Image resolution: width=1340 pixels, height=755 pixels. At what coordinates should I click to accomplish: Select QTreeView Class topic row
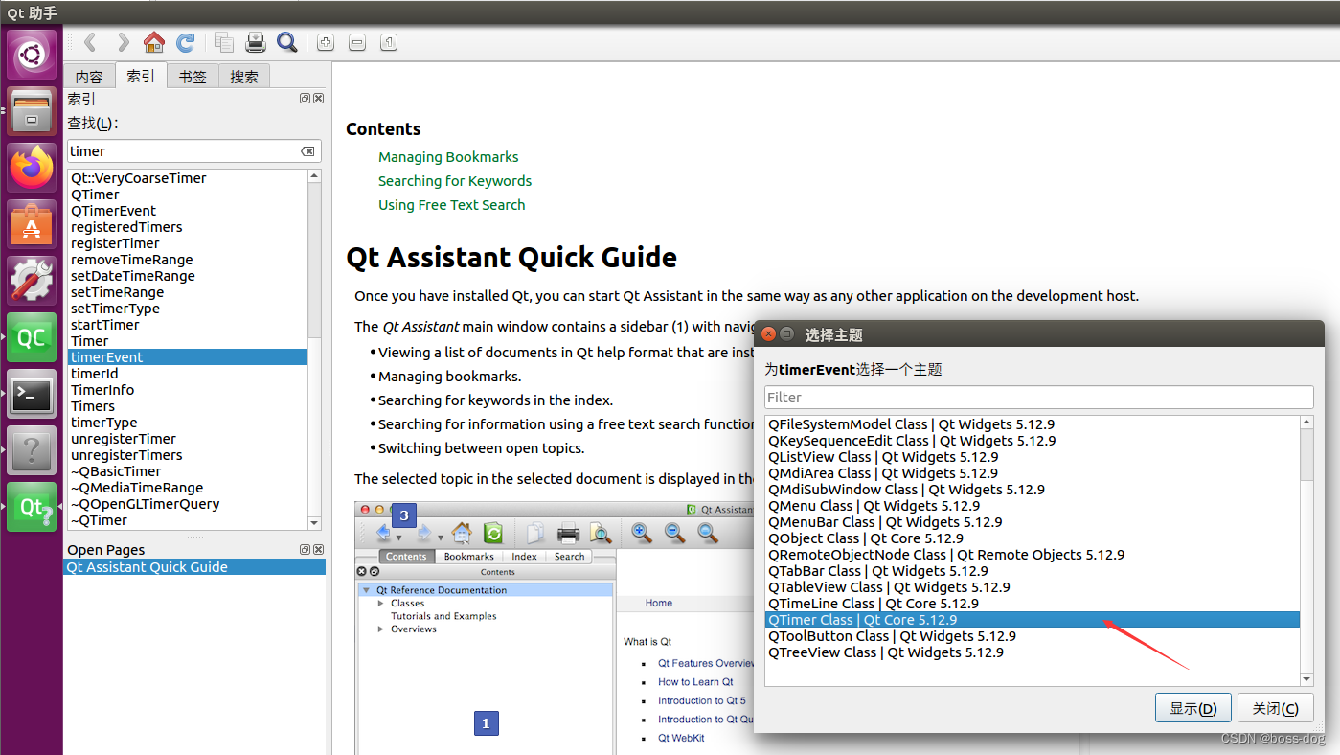[1033, 652]
